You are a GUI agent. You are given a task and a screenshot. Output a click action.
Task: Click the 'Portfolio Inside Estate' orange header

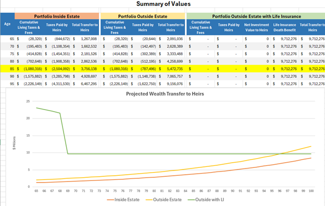pos(57,16)
